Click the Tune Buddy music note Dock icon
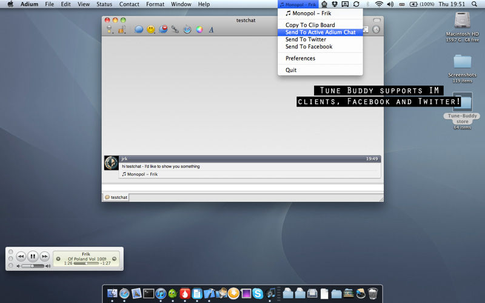 [270, 293]
